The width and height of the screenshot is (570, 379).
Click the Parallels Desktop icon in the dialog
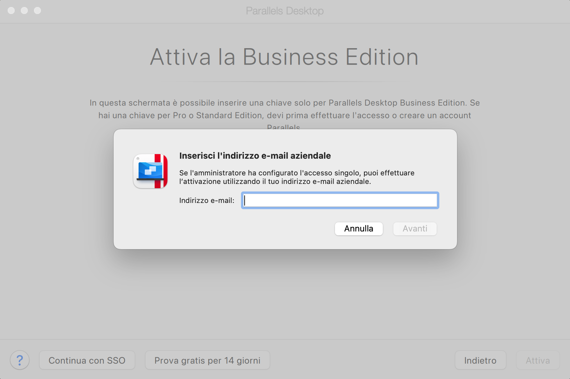click(x=150, y=171)
